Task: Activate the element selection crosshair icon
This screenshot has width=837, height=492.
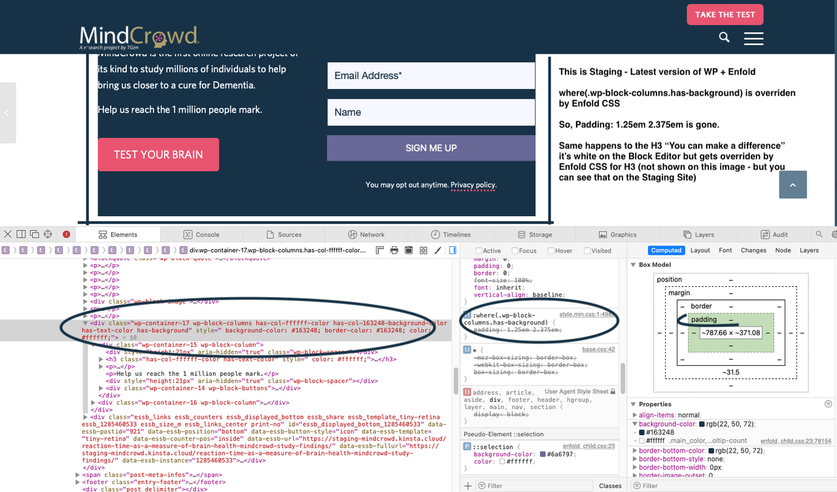Action: click(x=48, y=234)
